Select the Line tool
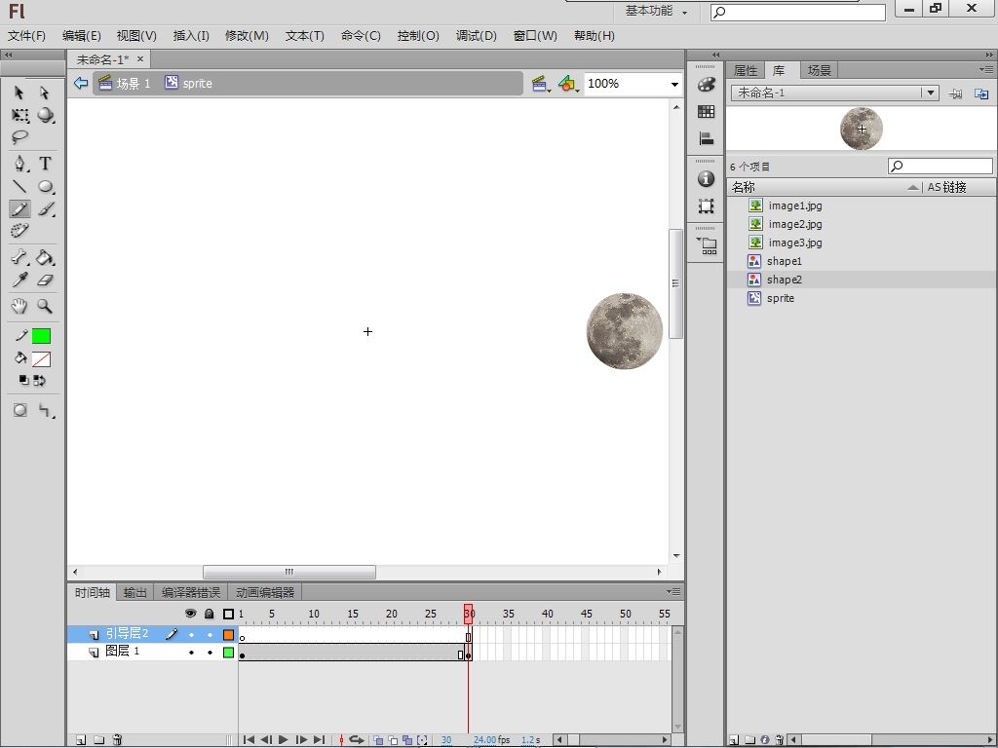The image size is (998, 748). point(19,186)
